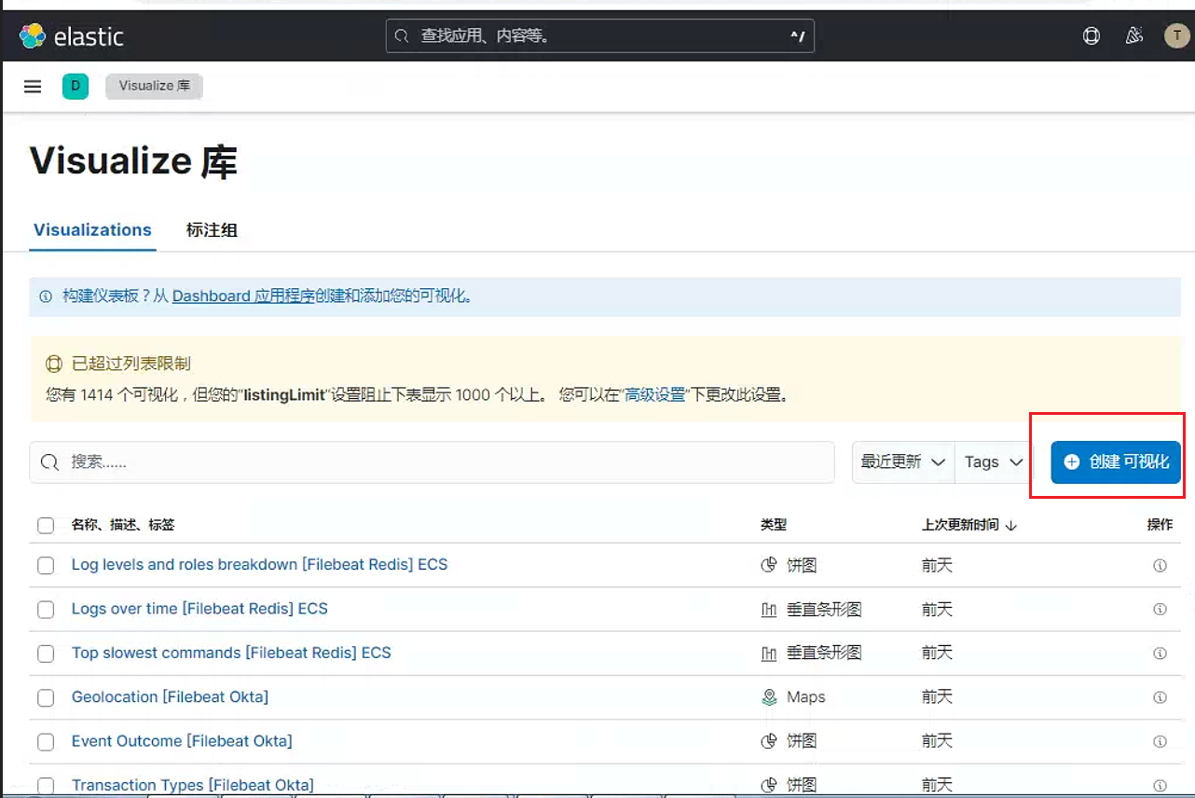The height and width of the screenshot is (798, 1195).
Task: Open the Dashboard 应用程序 link
Action: click(x=243, y=296)
